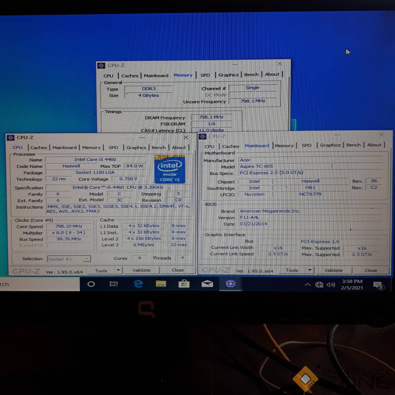The image size is (395, 395).
Task: Expand the Tools dropdown arrow in the CPU window
Action: pyautogui.click(x=118, y=270)
